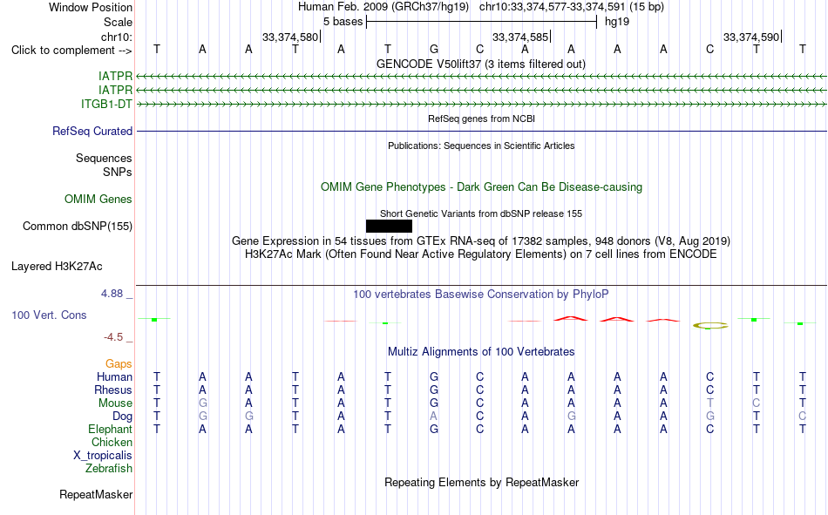Click 'Repeating Elements by RepeatMasker' title

click(x=482, y=482)
